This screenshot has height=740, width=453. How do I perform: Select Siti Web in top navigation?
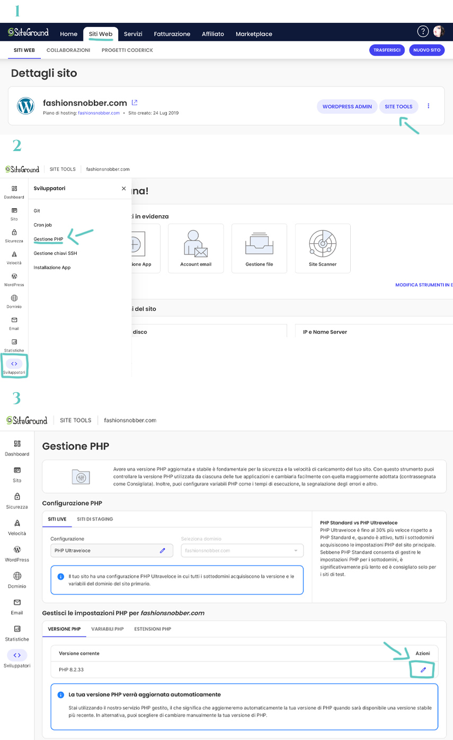101,34
